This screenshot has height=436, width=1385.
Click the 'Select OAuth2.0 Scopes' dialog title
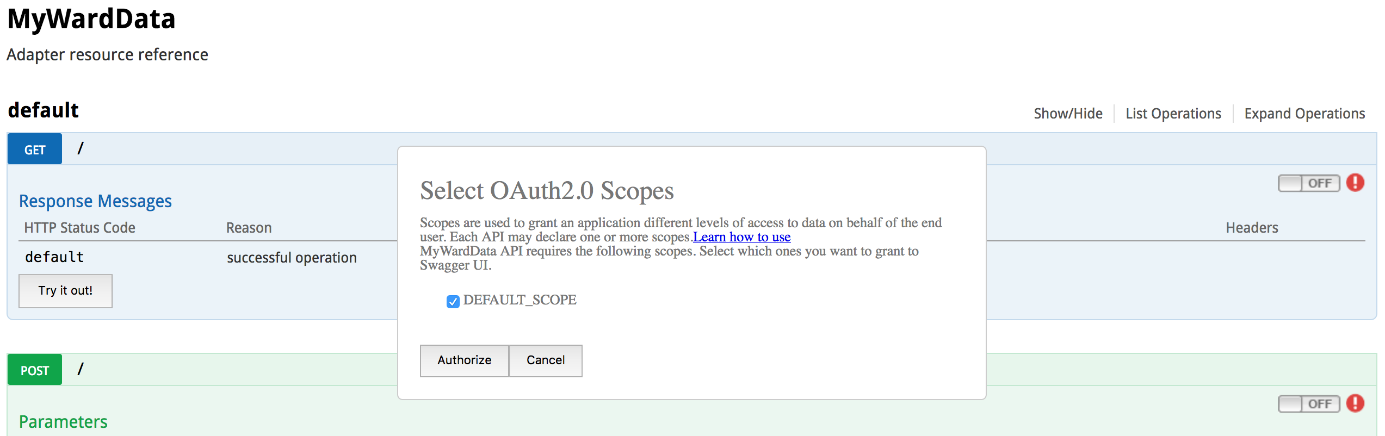(547, 191)
